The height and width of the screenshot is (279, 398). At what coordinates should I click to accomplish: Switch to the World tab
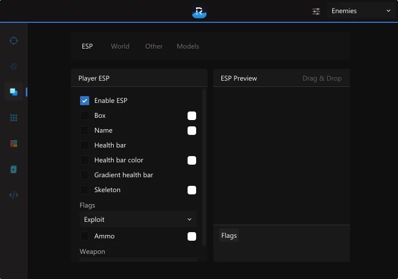click(x=120, y=46)
